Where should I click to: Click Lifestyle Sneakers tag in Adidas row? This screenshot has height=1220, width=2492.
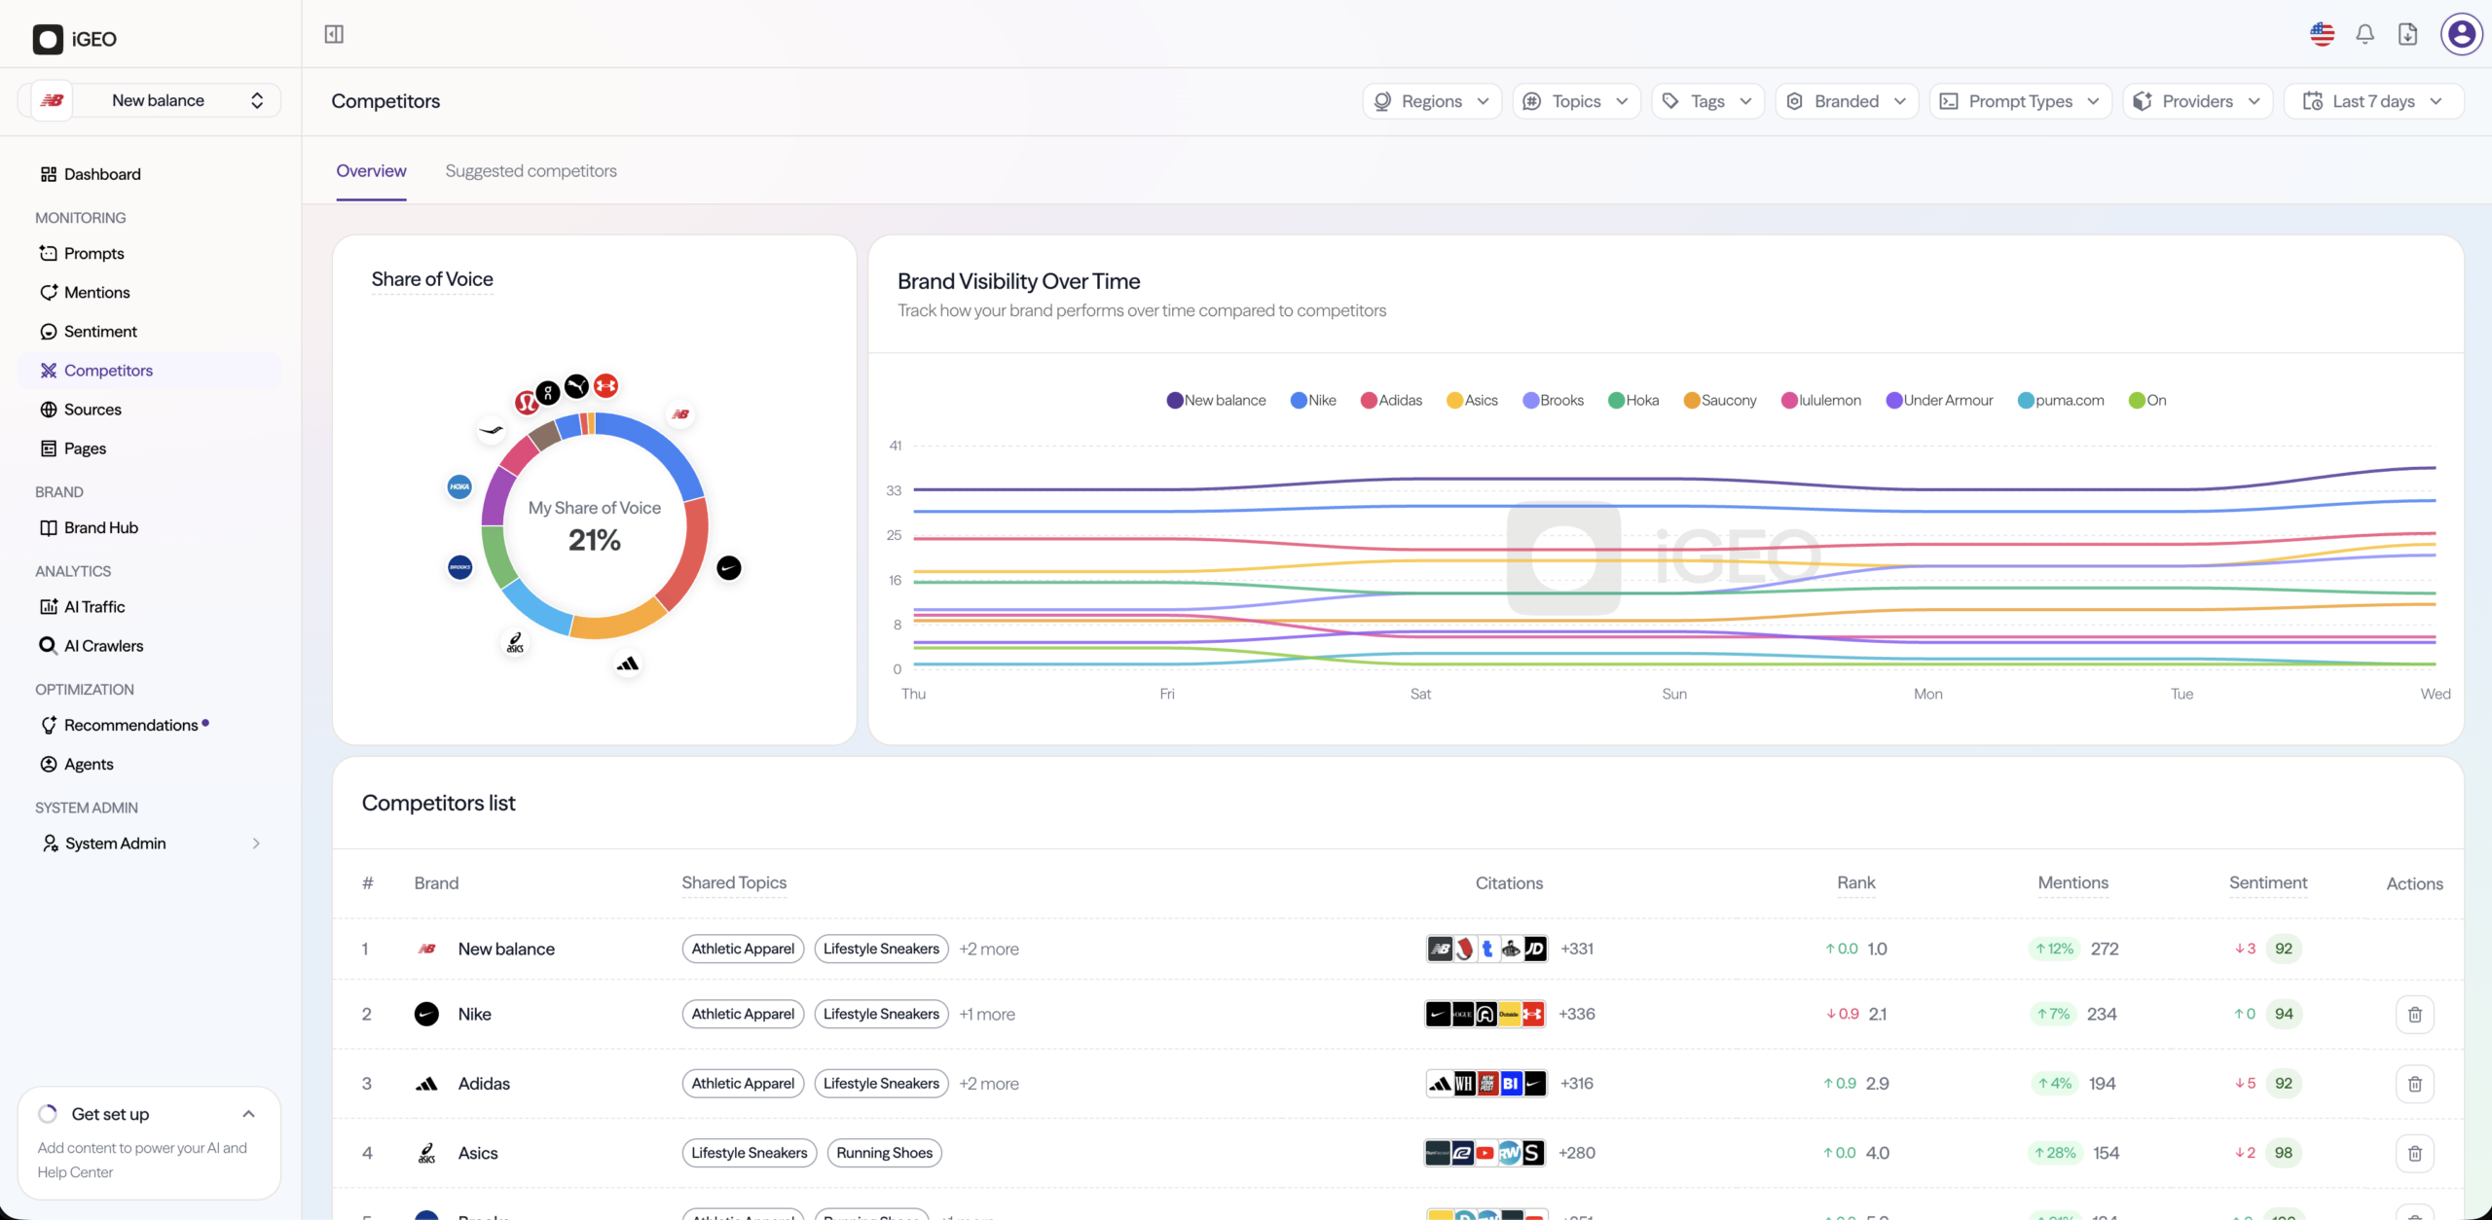point(881,1084)
